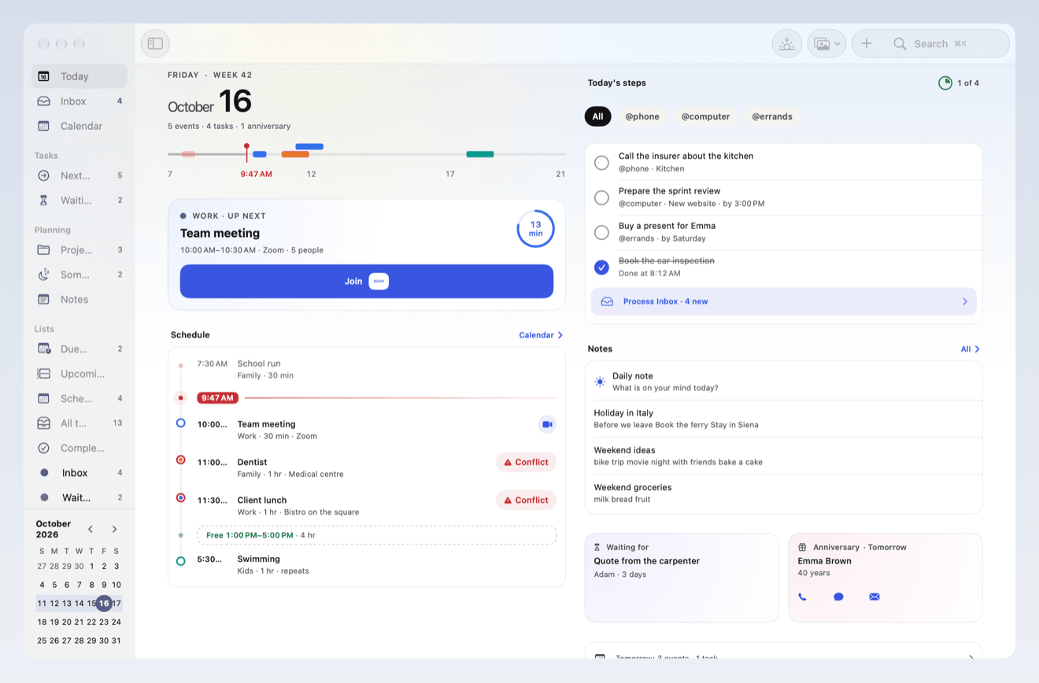Click the Join Zoom meeting button
The height and width of the screenshot is (683, 1039).
[367, 281]
